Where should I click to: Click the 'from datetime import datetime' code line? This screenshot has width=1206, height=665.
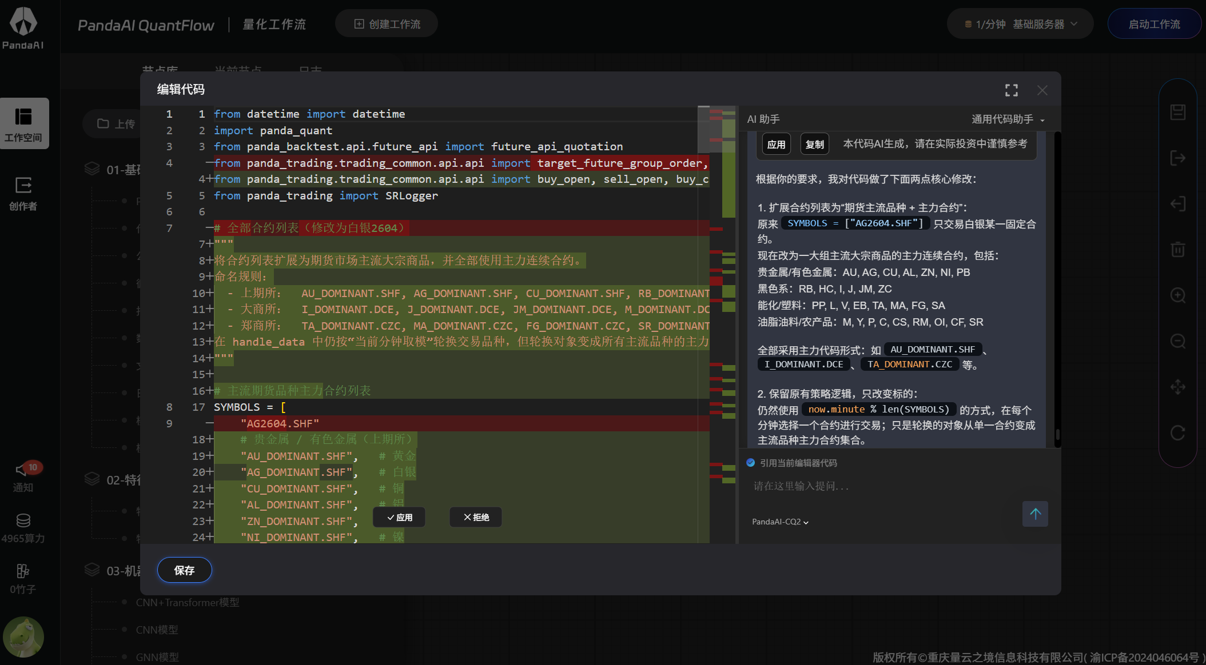309,114
